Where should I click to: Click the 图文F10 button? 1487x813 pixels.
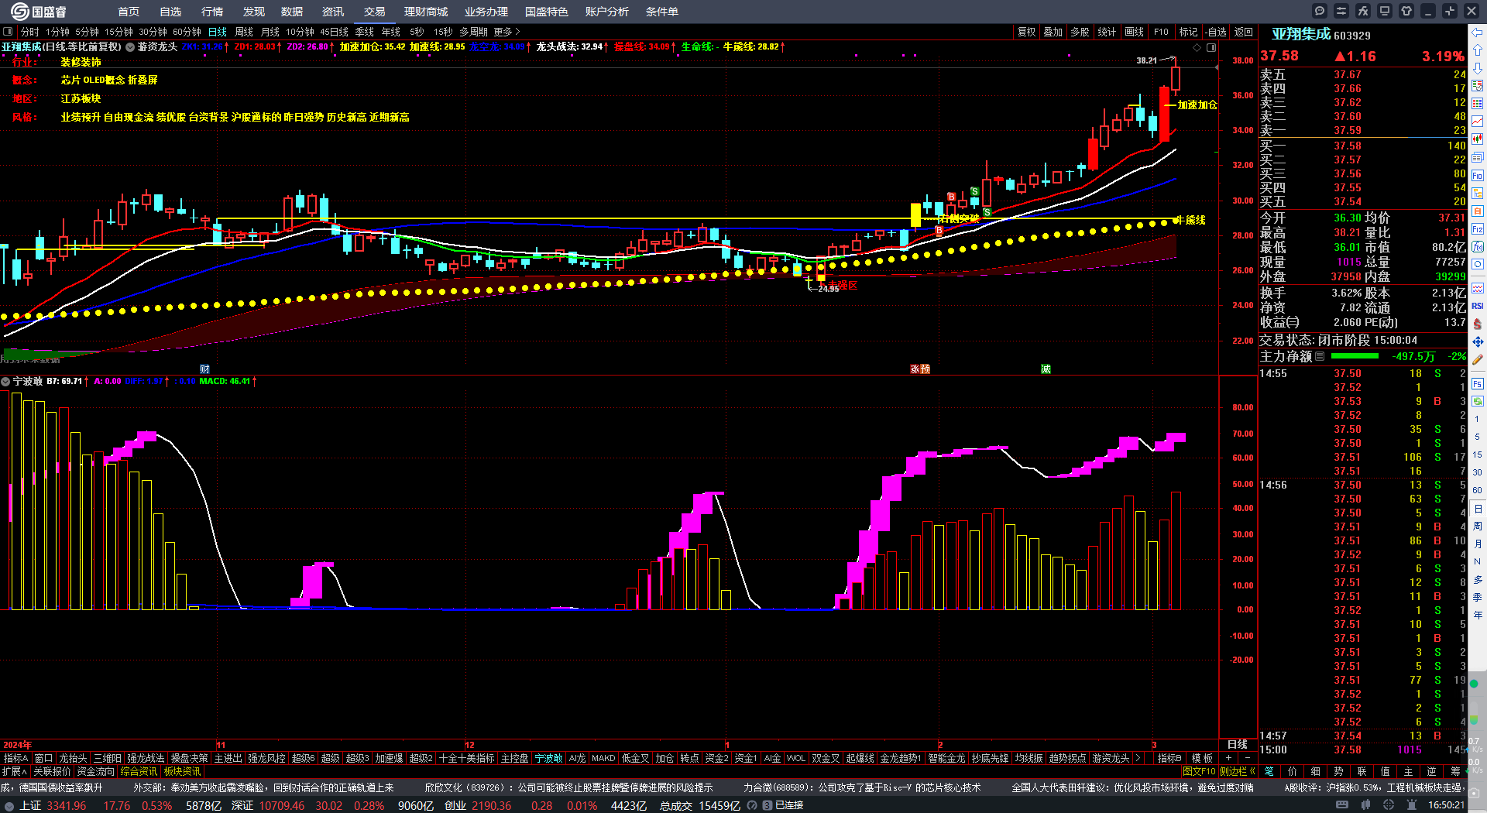pos(1199,771)
